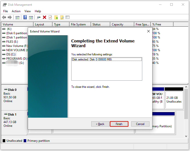Open the Help menu
Image resolution: width=190 pixels, height=151 pixels.
tap(38, 11)
